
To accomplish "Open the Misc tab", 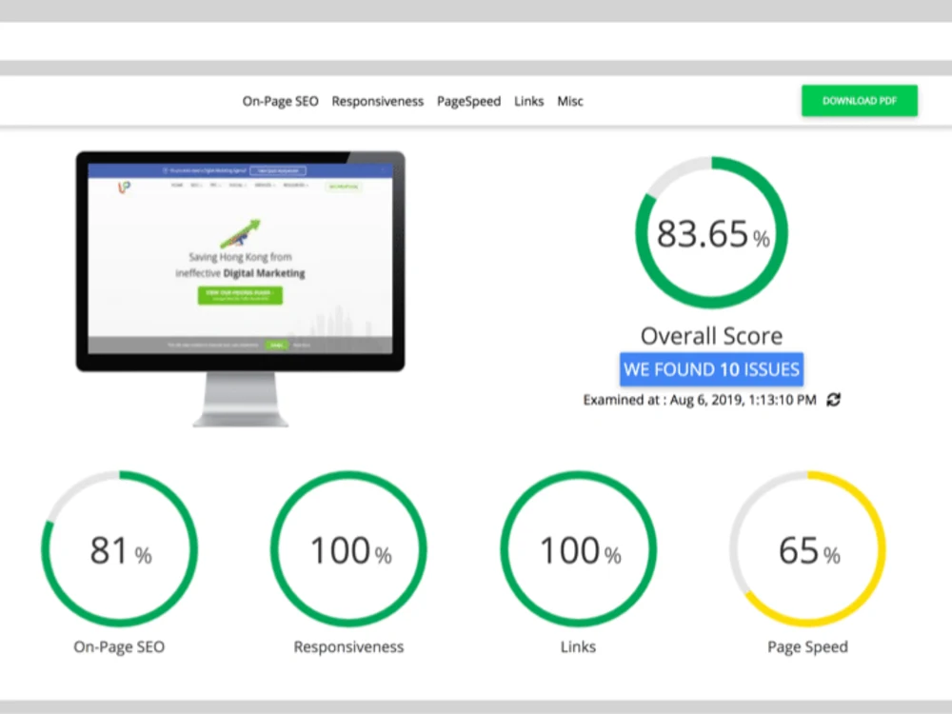I will (570, 102).
